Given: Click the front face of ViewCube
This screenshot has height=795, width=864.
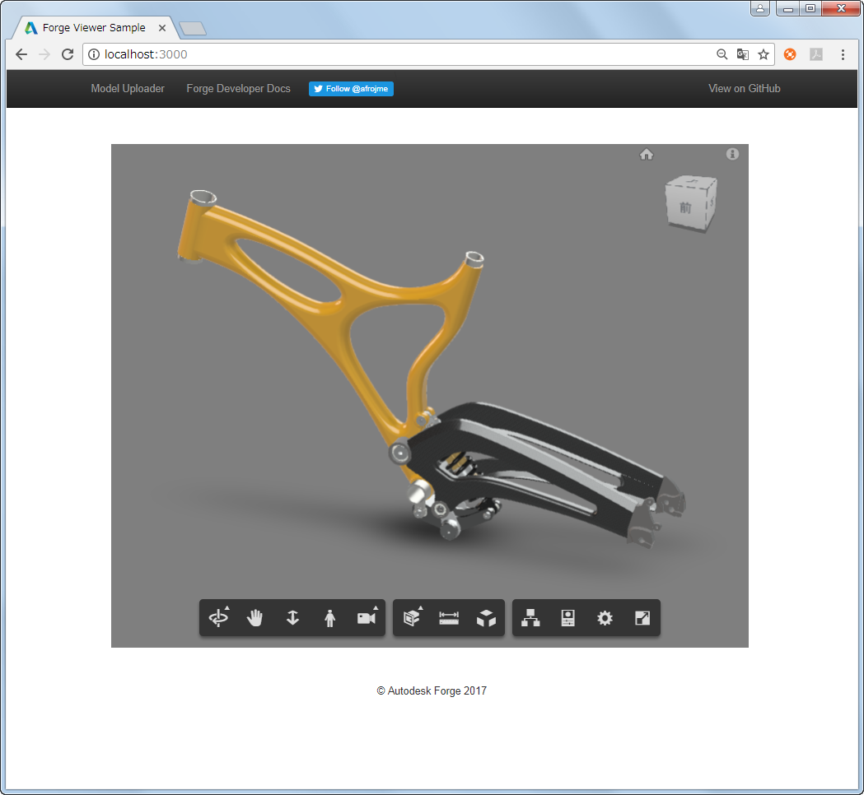Looking at the screenshot, I should (x=685, y=207).
